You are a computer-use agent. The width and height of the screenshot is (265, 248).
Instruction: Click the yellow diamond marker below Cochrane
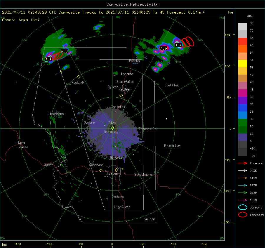(101, 170)
